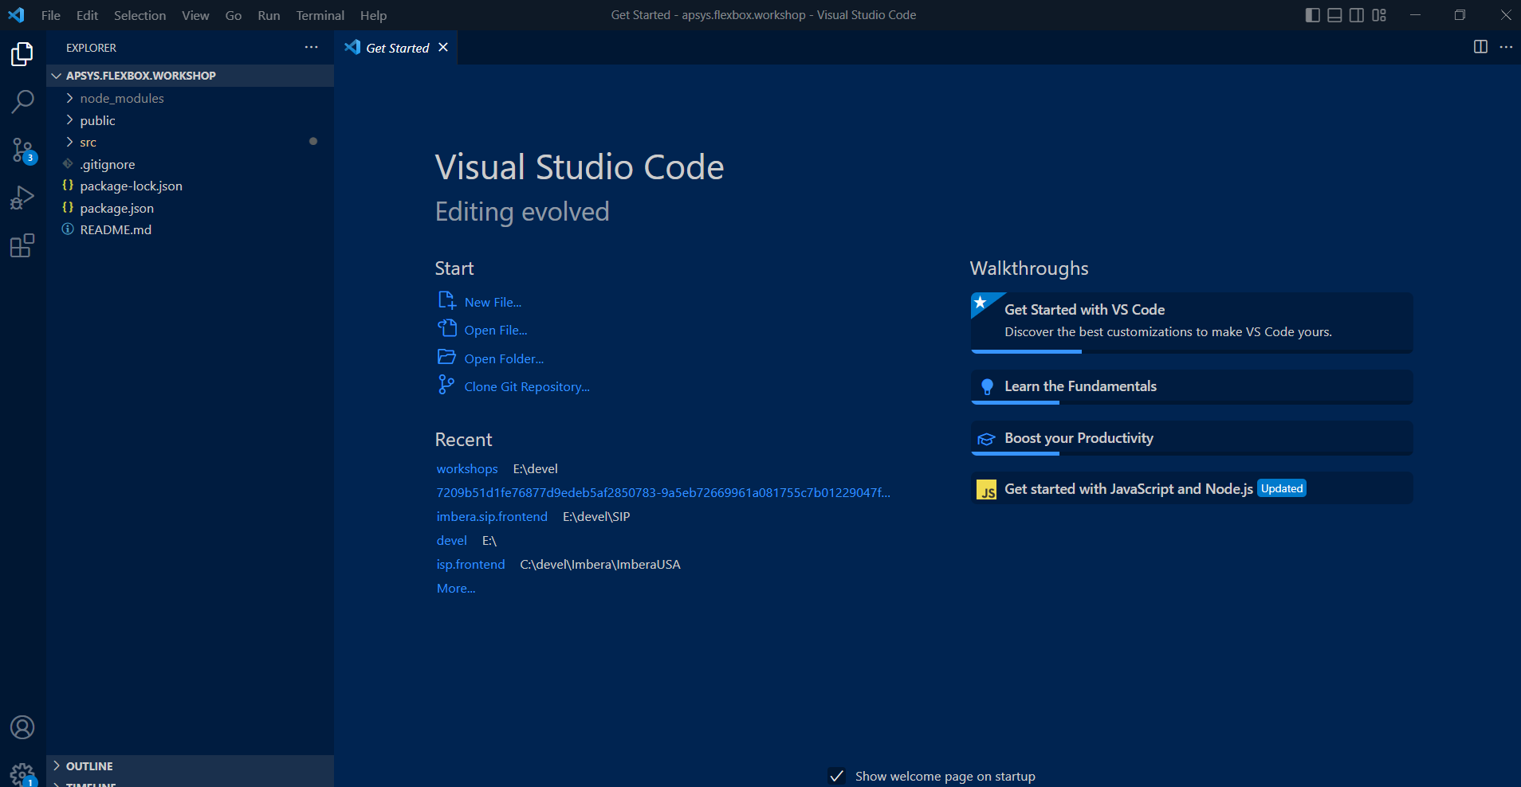Open package.json in the explorer
Screen dimensions: 1521x787
116,208
